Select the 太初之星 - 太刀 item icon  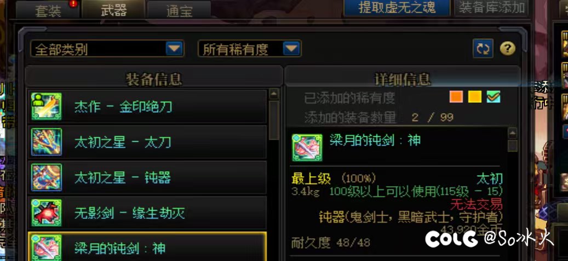click(46, 142)
